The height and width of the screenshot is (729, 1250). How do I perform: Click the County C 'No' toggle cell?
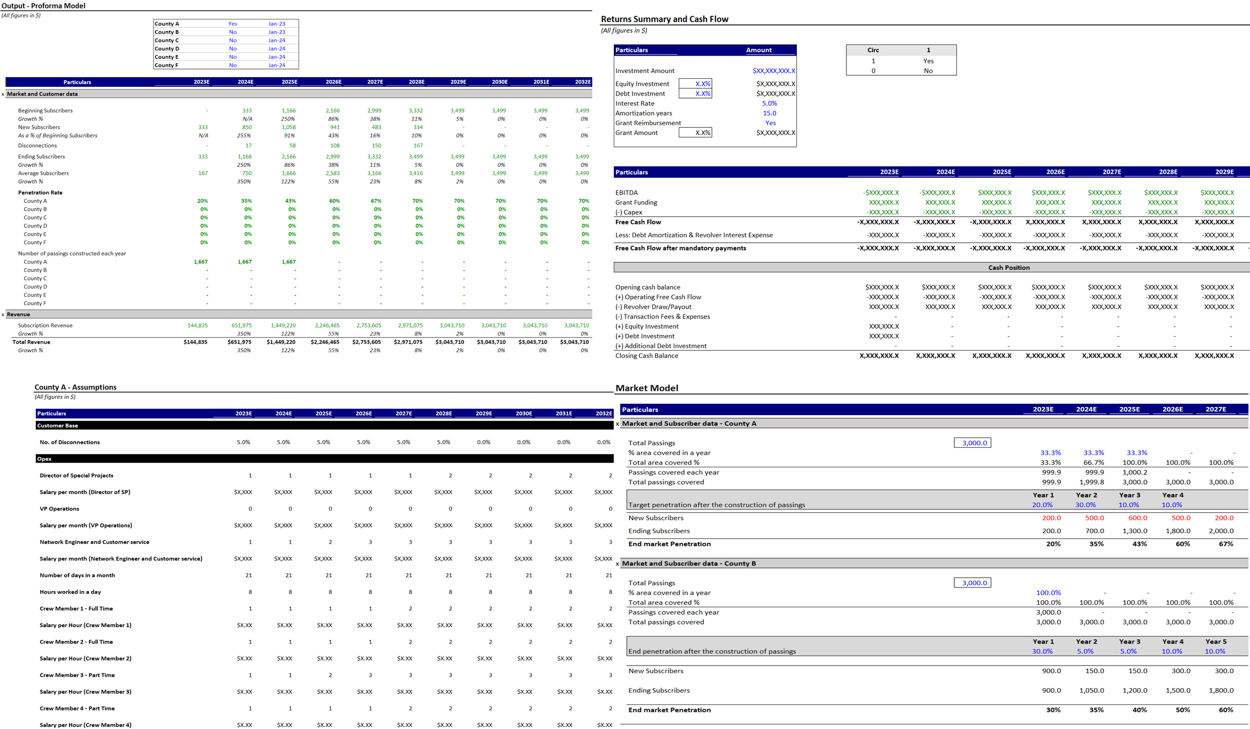coord(233,40)
